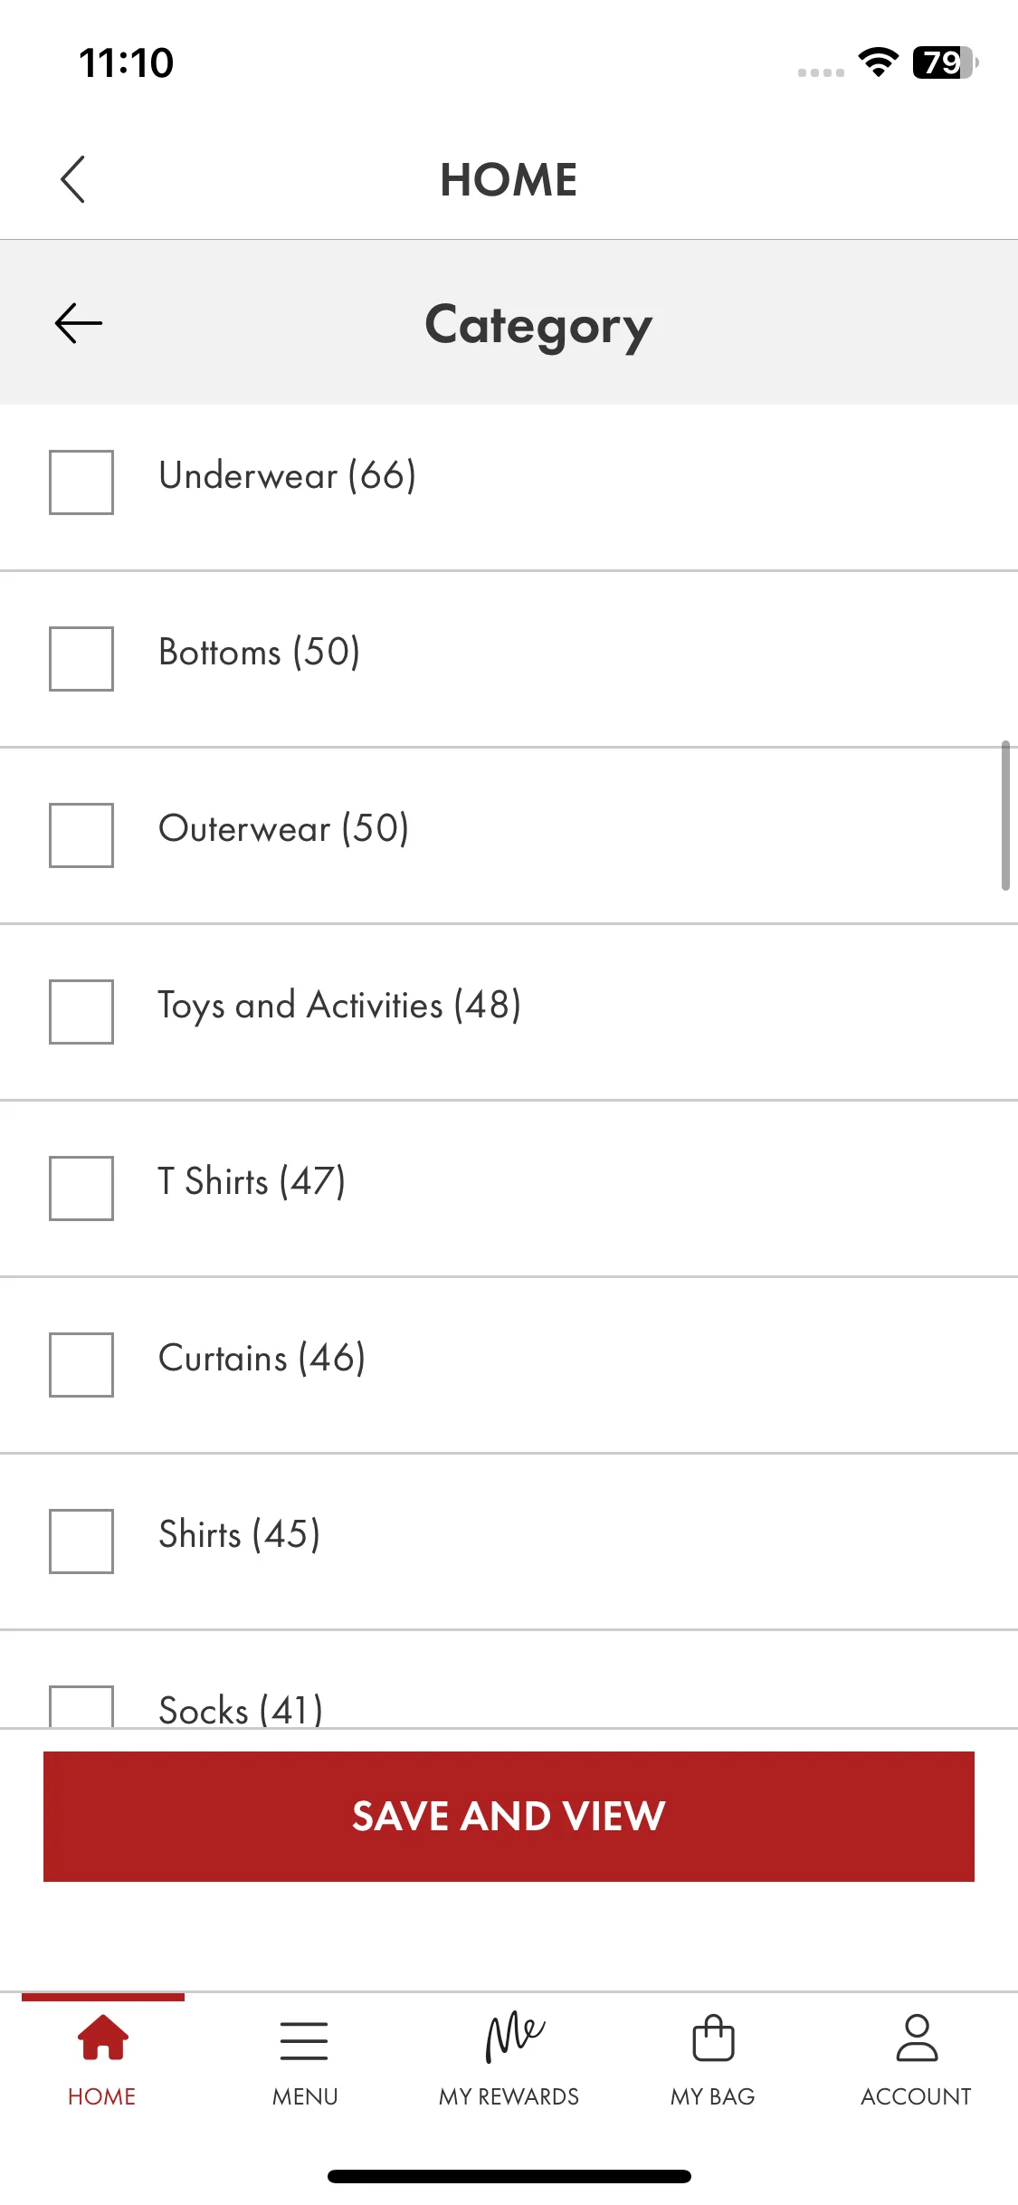Check the Toys and Activities (48) box
Image resolution: width=1018 pixels, height=2205 pixels.
81,1012
